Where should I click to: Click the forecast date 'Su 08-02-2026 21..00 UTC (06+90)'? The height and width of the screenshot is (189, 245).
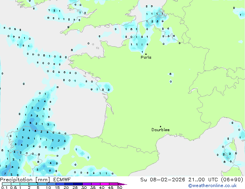coord(192,180)
